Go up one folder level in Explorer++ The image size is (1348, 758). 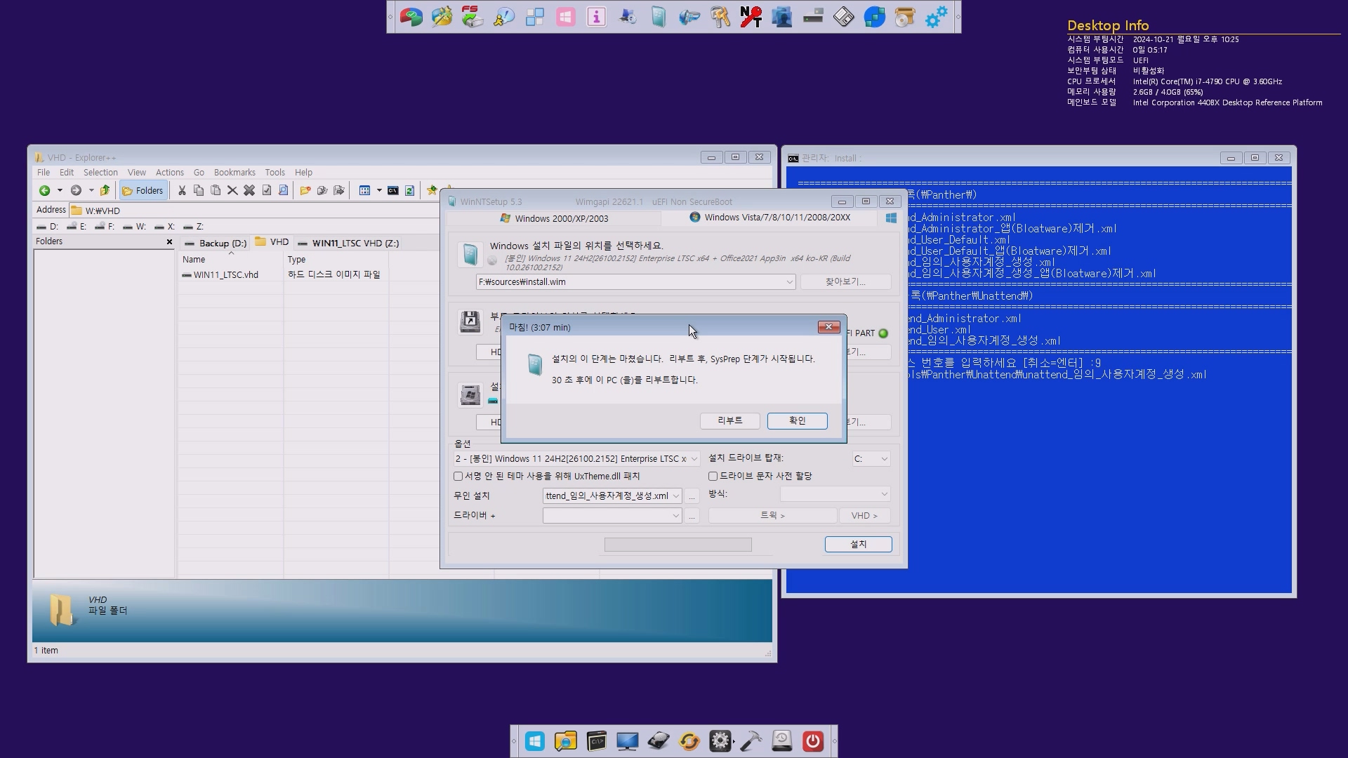pos(105,190)
